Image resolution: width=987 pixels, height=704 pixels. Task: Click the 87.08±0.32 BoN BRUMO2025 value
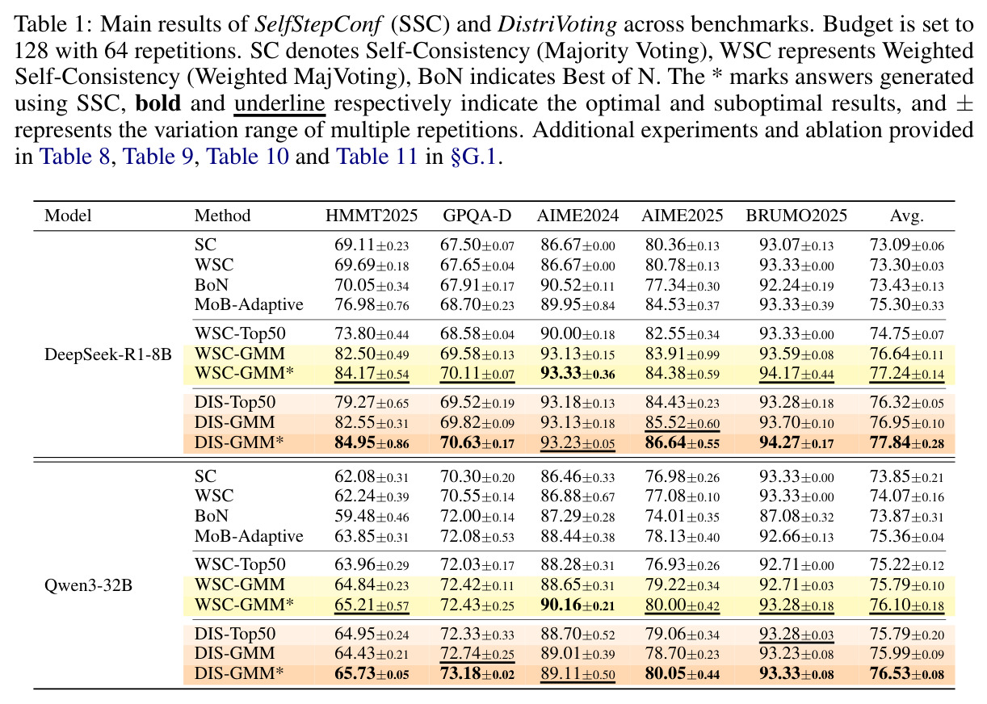(796, 516)
